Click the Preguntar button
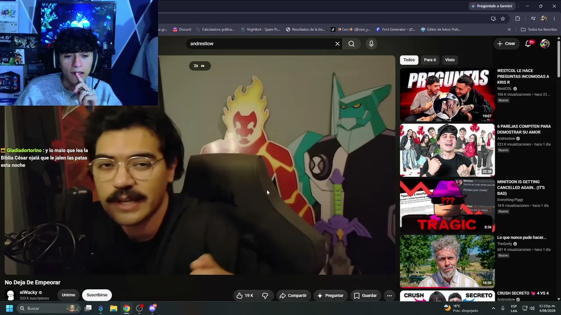This screenshot has height=315, width=561. click(330, 296)
